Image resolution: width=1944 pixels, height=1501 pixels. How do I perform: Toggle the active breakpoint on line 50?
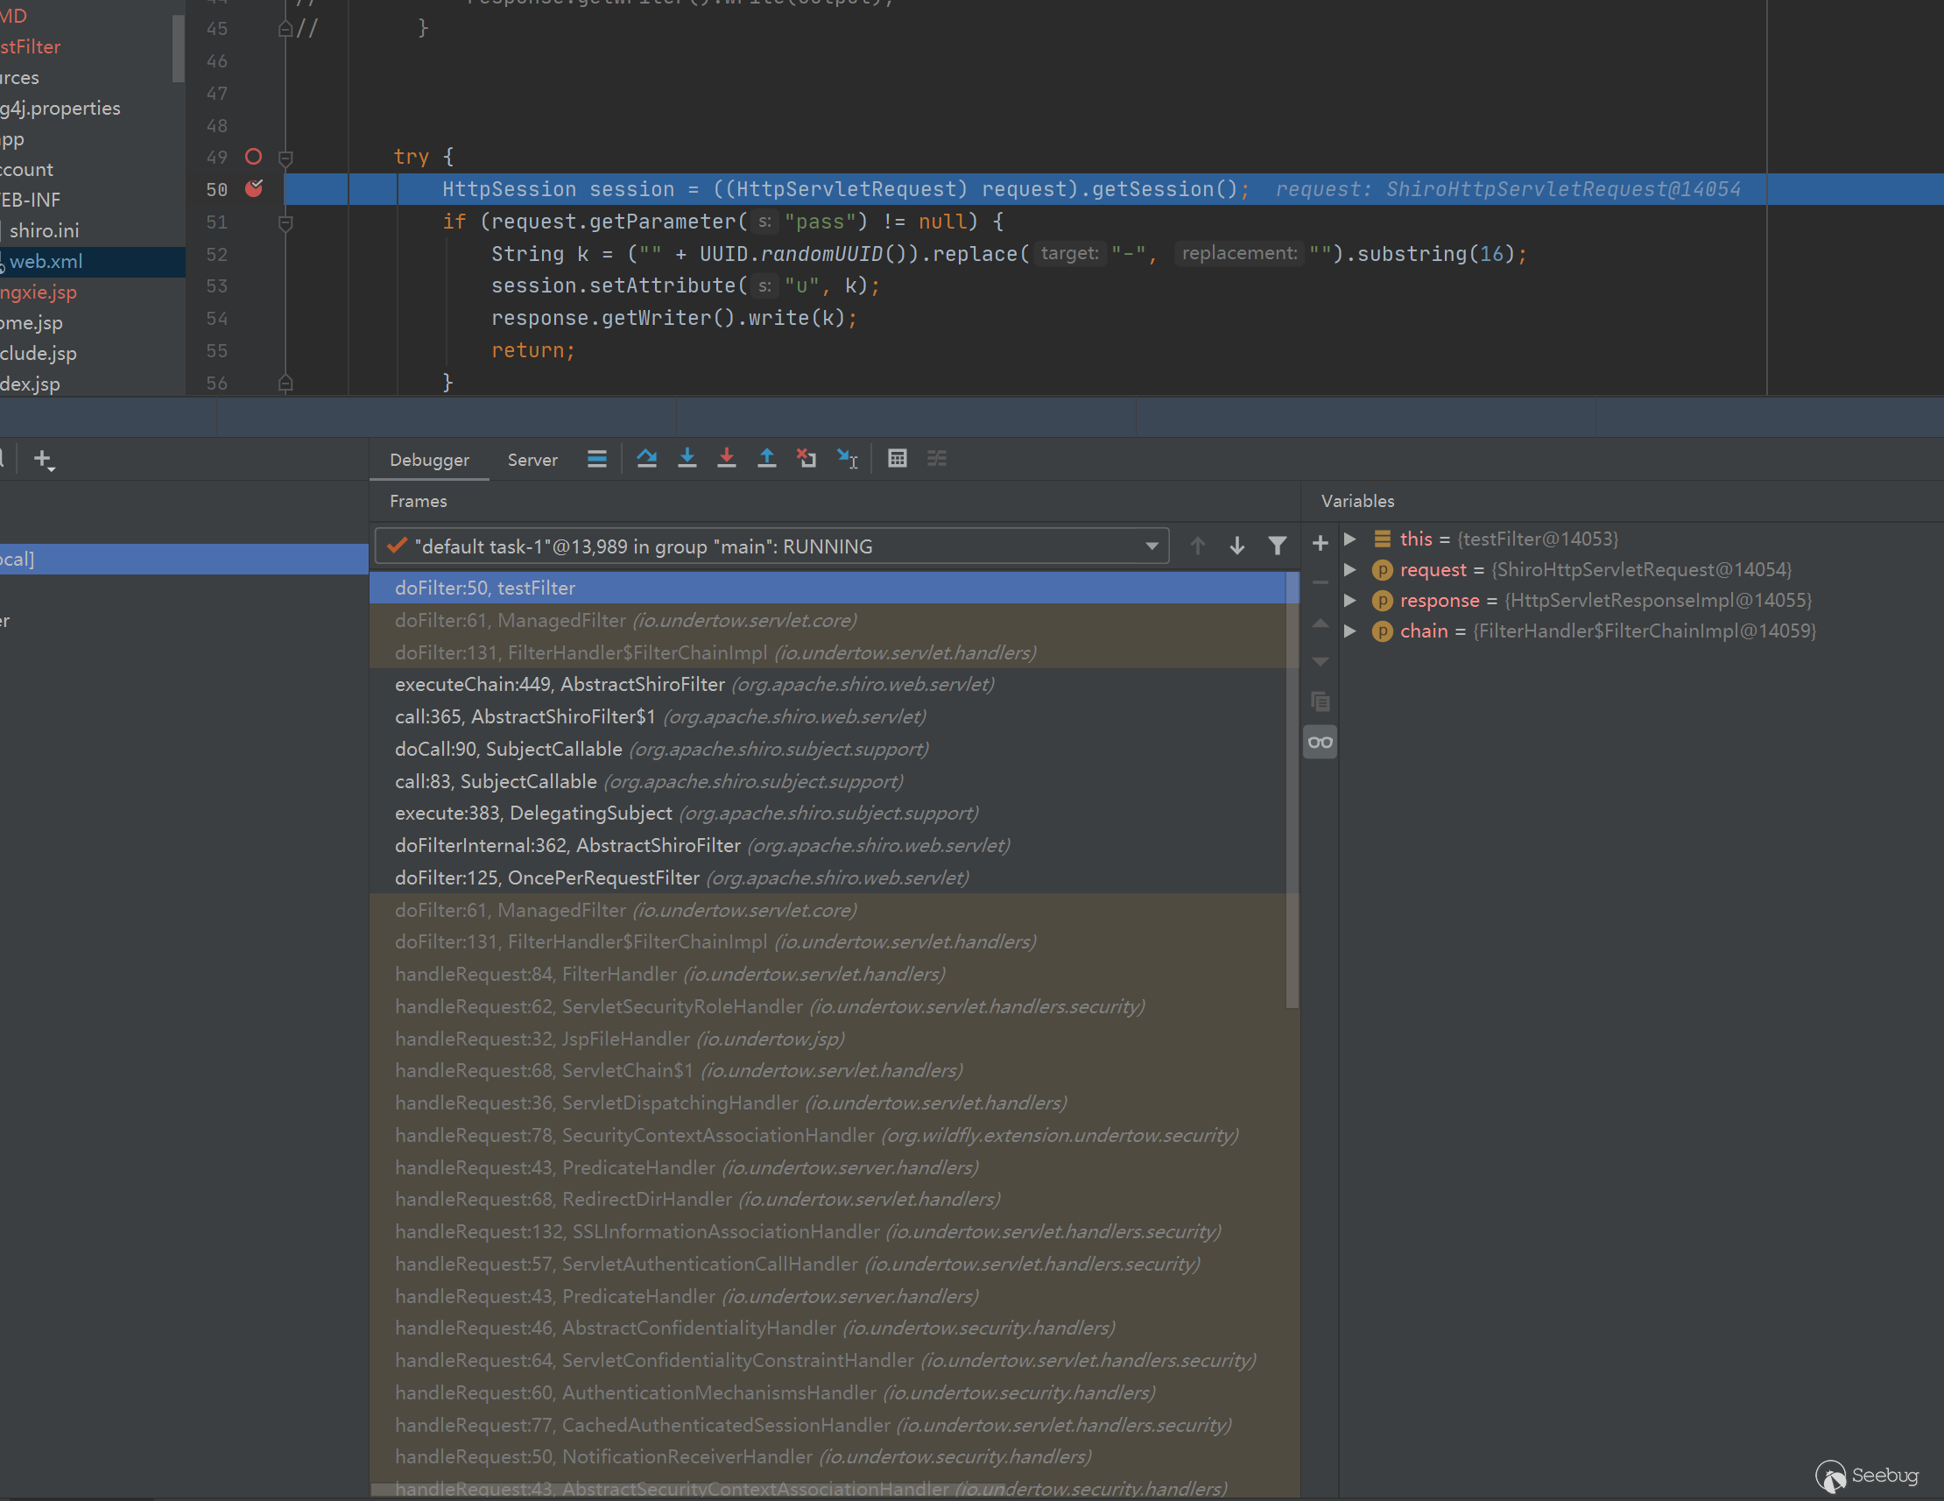coord(254,189)
